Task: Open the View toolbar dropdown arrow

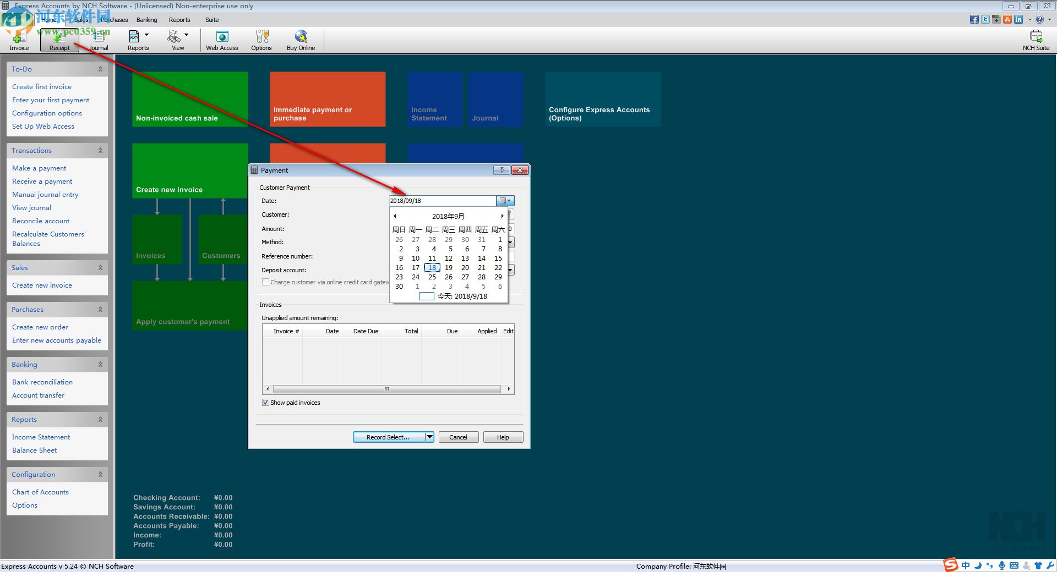Action: click(x=187, y=35)
